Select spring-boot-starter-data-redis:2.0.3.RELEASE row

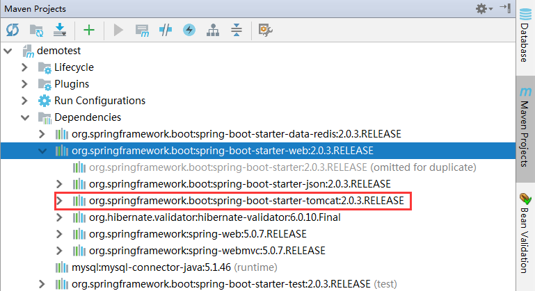point(258,134)
